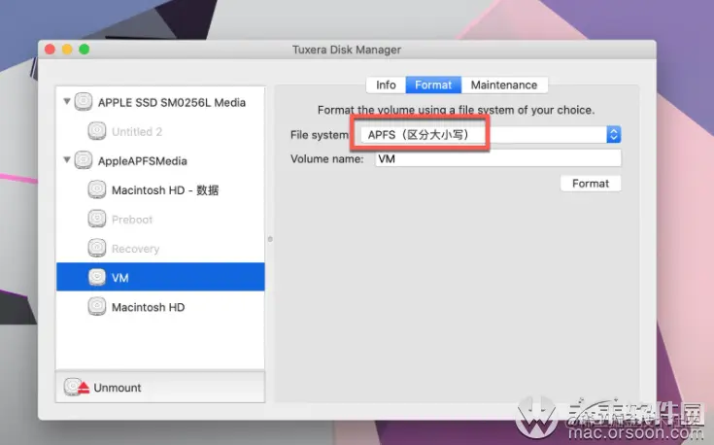Collapse the AppleAPFSMedia disclosure triangle

coord(67,160)
